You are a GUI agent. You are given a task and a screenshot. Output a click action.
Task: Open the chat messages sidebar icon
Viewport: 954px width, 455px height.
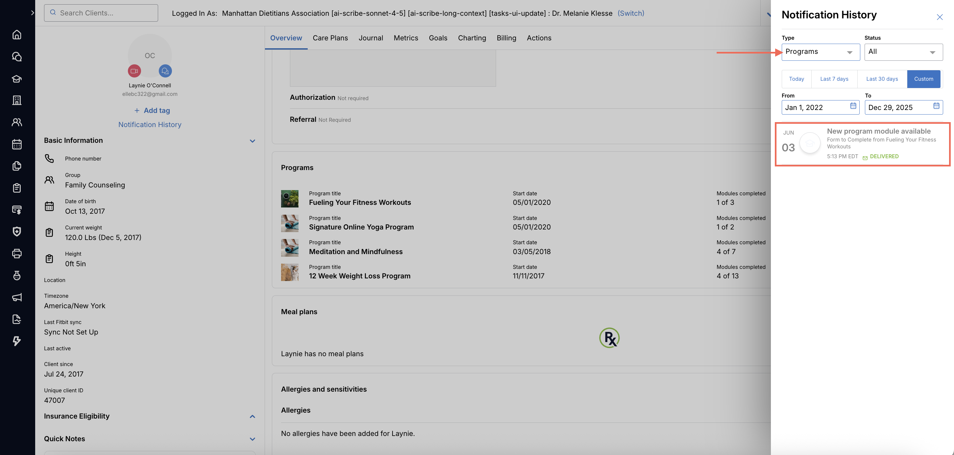17,56
